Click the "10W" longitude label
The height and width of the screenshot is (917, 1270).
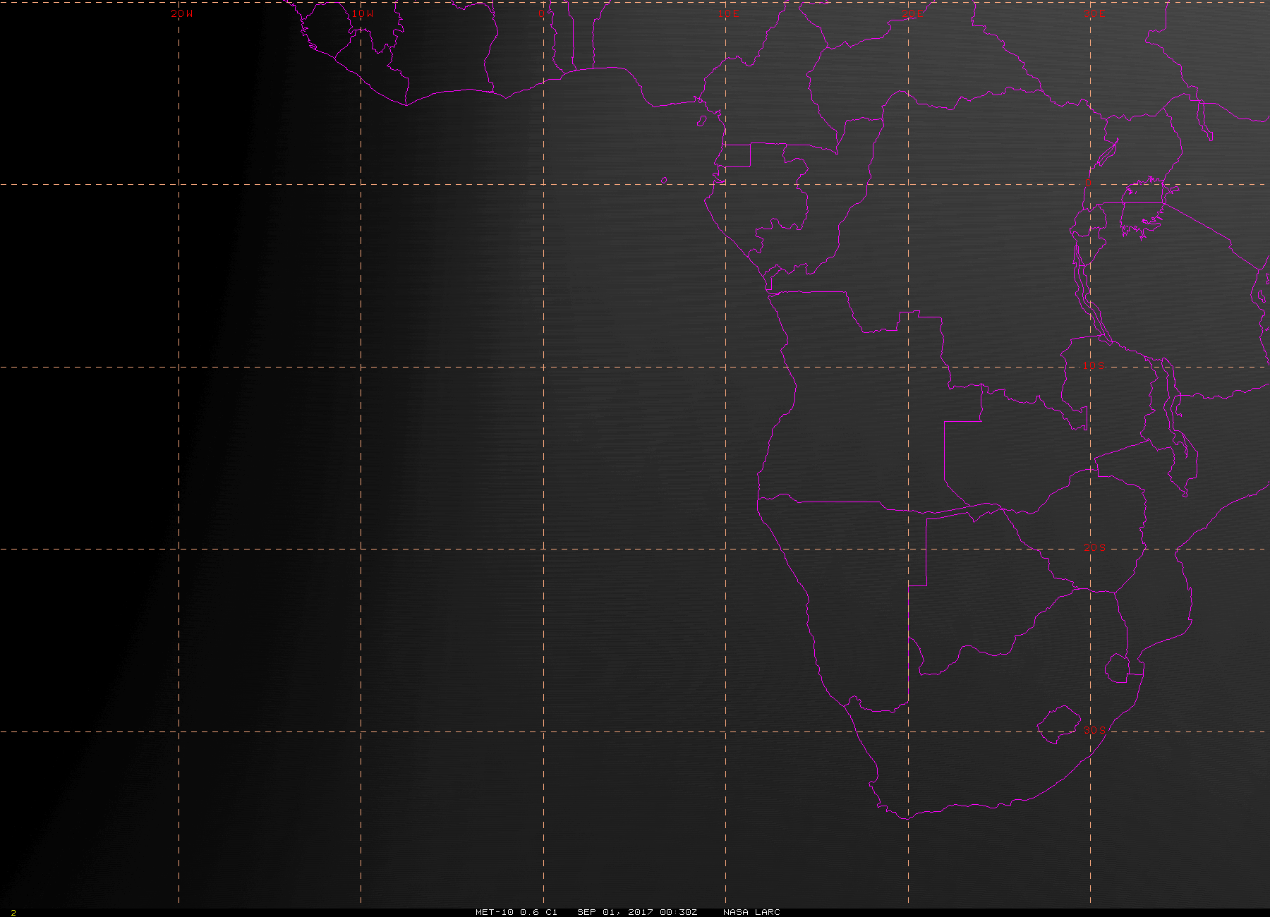click(x=363, y=13)
